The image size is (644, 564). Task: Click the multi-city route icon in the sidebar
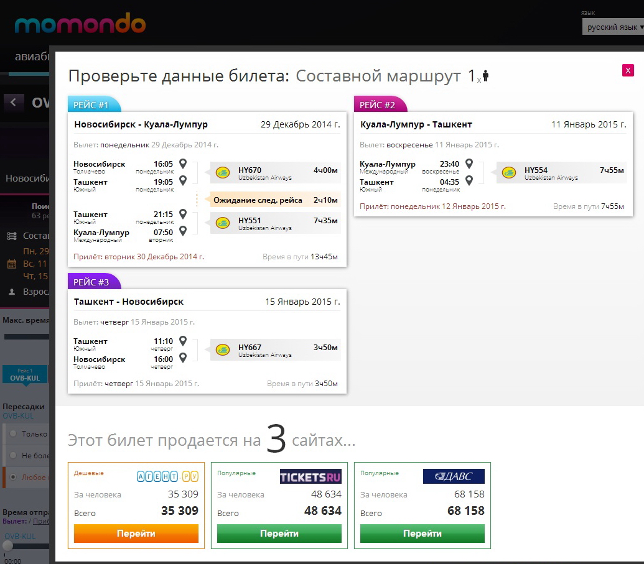12,236
